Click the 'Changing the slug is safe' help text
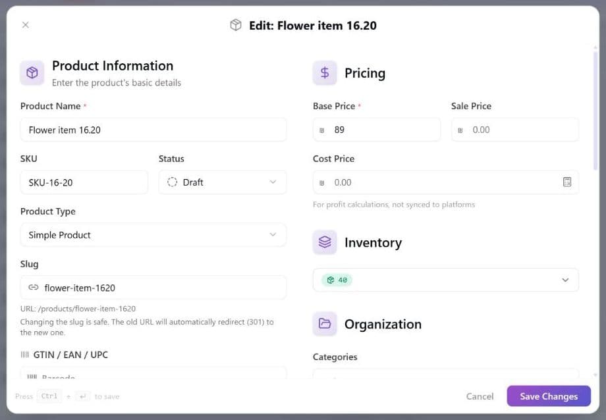Screen dimensions: 606x420 [x=147, y=327]
